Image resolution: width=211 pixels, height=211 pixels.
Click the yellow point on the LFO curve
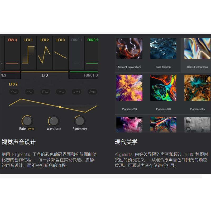(60, 107)
